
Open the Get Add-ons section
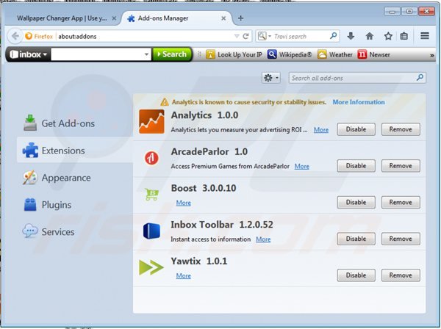(x=59, y=123)
